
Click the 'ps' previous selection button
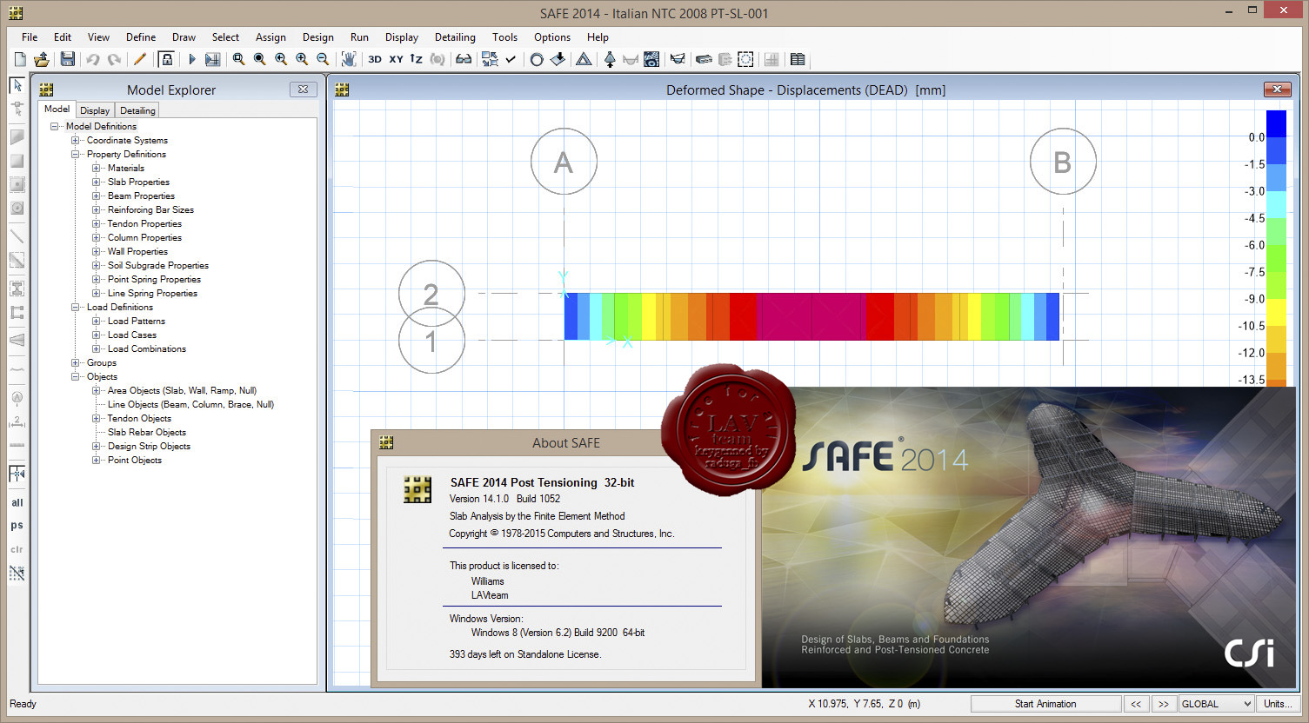[x=17, y=526]
